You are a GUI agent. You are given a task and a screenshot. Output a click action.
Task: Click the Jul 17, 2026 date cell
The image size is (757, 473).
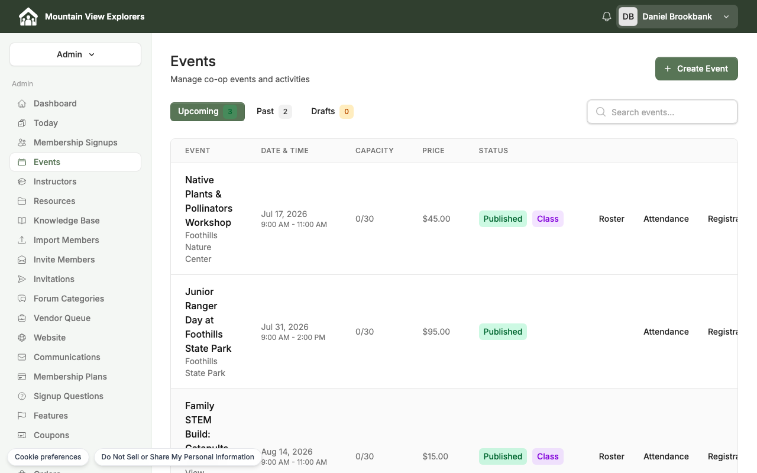tap(284, 214)
